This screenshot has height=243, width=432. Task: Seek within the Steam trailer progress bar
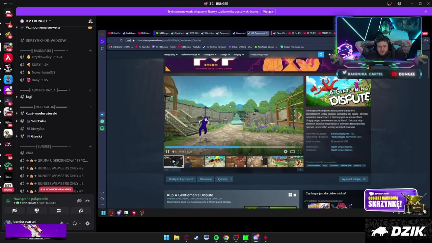pyautogui.click(x=234, y=147)
